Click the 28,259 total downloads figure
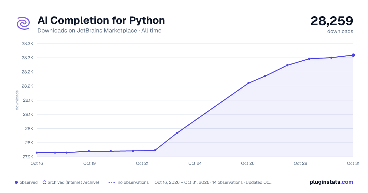368x193 pixels. 332,21
